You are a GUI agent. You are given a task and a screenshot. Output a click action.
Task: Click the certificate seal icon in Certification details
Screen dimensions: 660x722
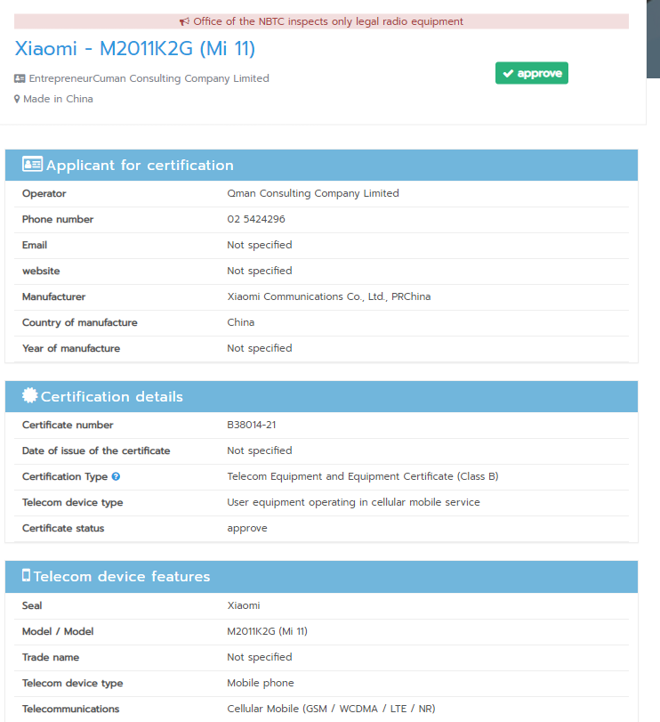click(30, 396)
